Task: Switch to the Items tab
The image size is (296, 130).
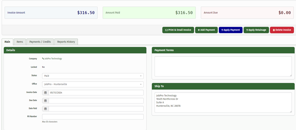Action: tap(20, 42)
